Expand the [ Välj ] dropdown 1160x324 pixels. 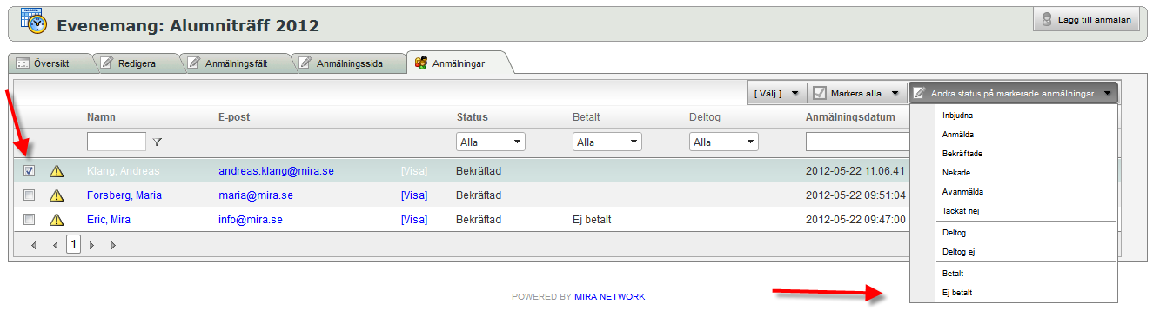[776, 93]
